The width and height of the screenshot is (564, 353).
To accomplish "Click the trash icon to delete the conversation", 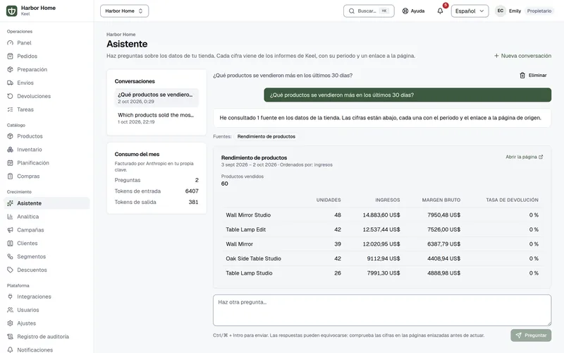I will tap(522, 76).
